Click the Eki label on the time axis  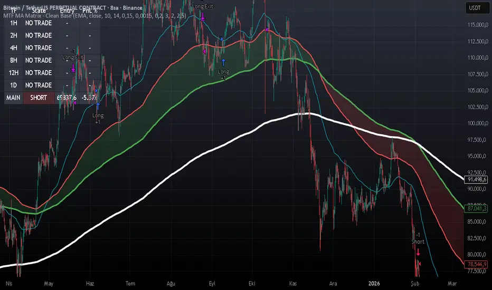coord(252,284)
